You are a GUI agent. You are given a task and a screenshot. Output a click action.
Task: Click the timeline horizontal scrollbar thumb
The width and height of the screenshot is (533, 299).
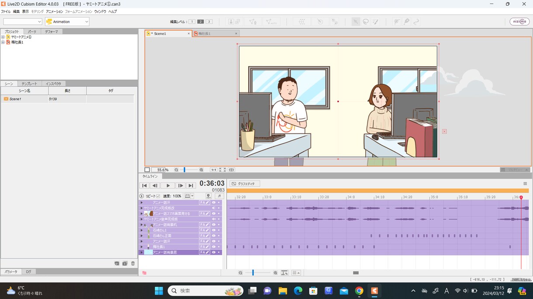click(356, 273)
